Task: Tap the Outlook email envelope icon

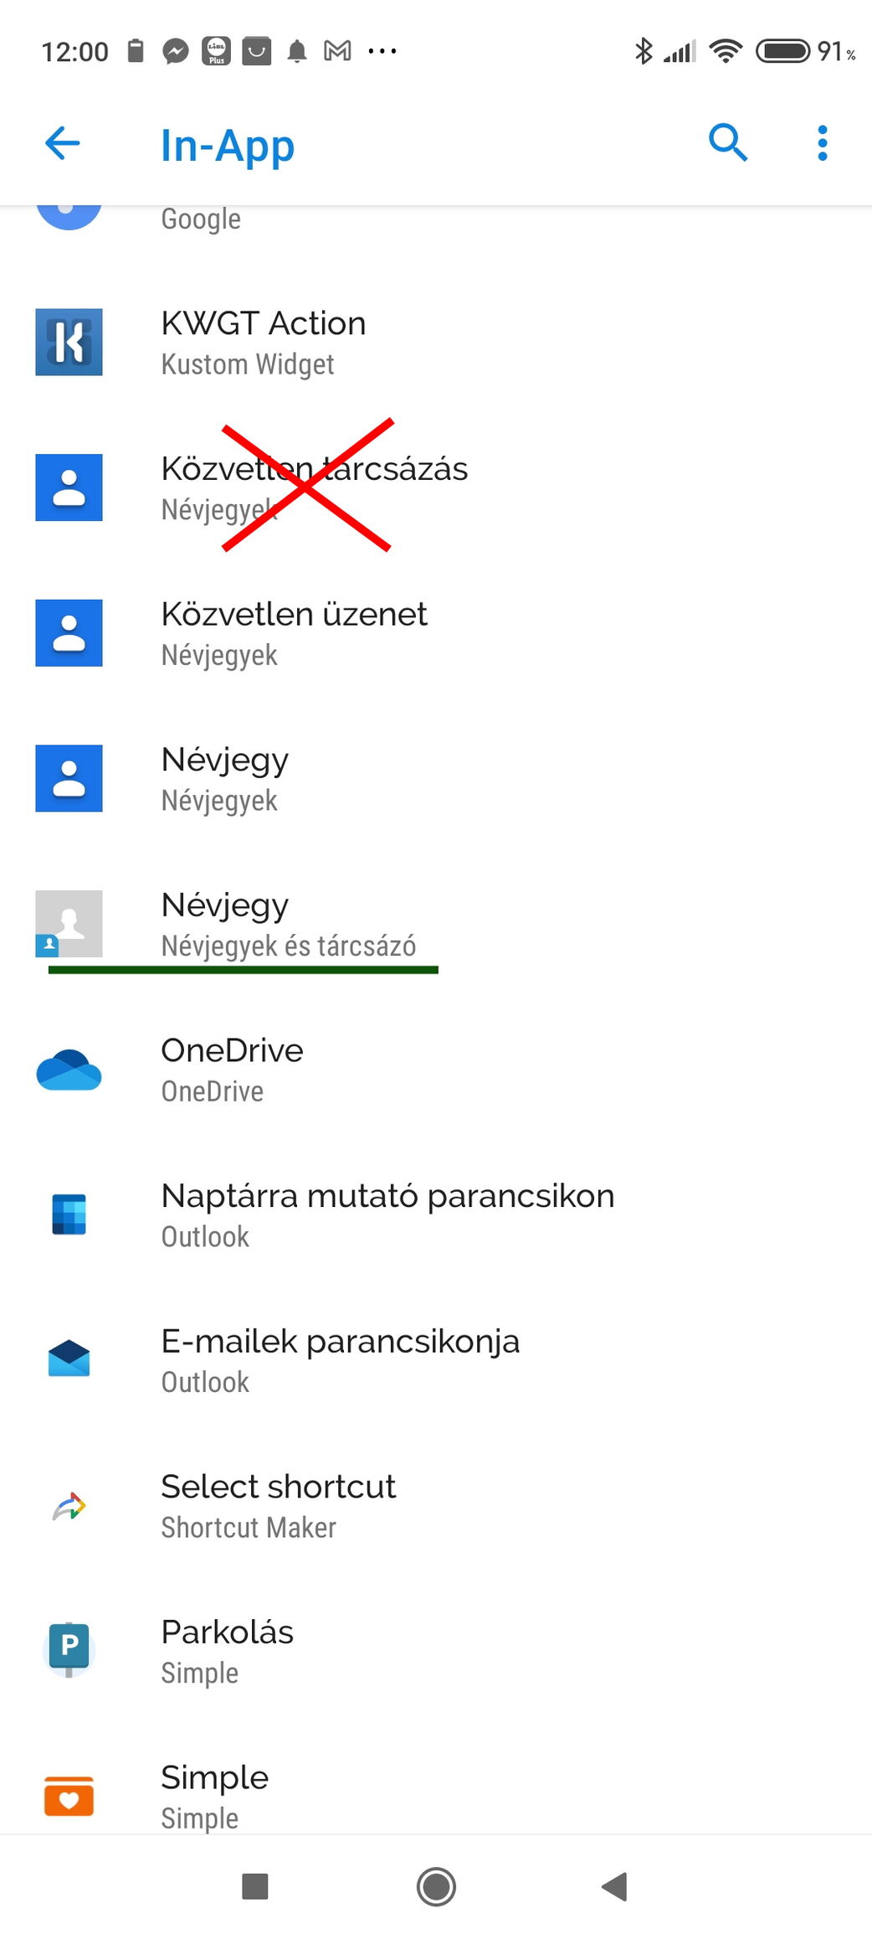Action: click(x=69, y=1359)
